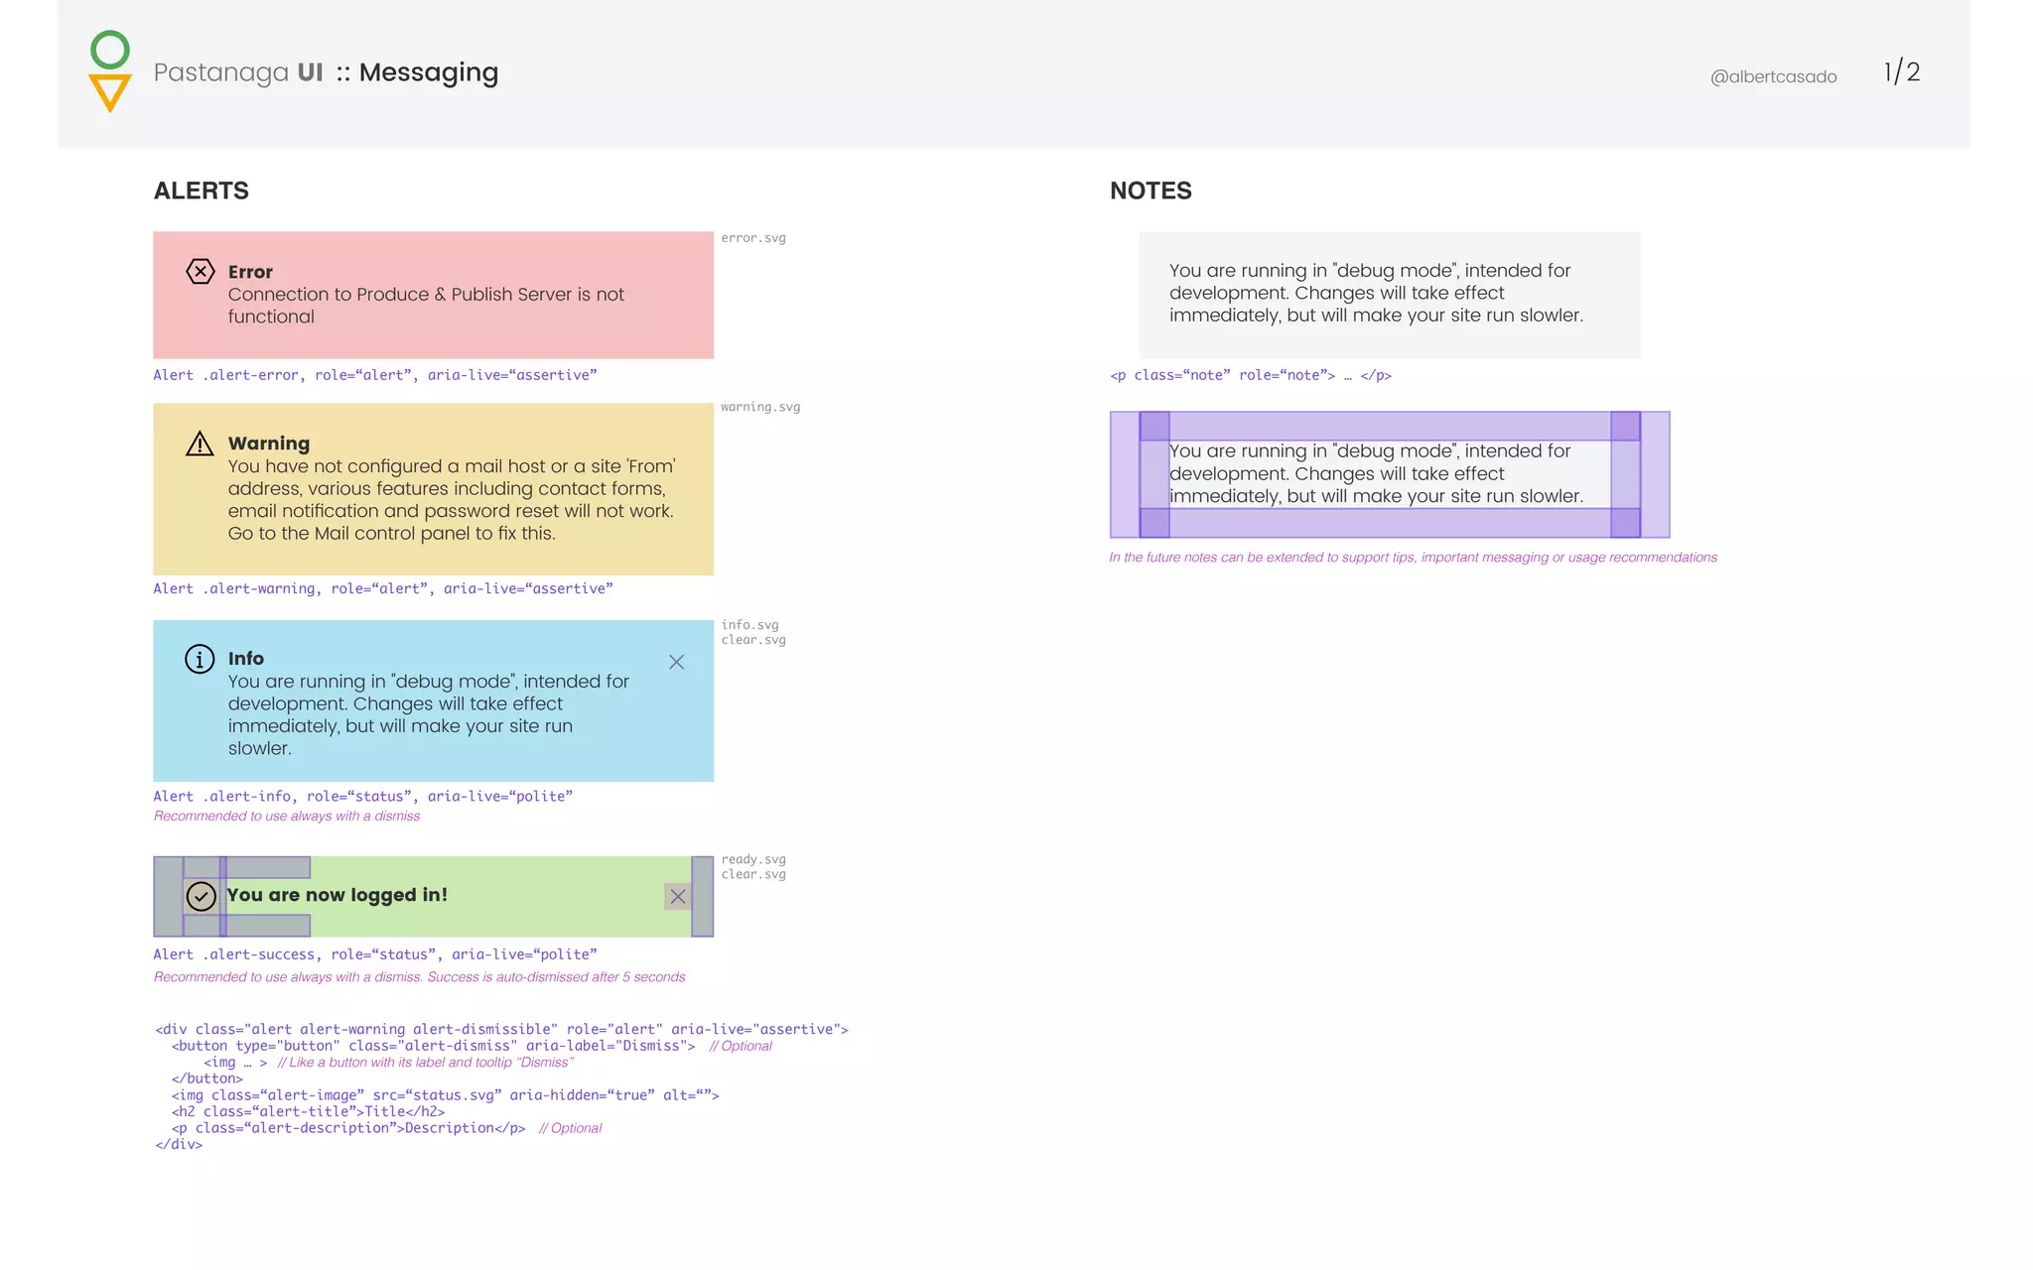Screen dimensions: 2033x1270
Task: Select the ALERTS section heading
Action: [x=202, y=190]
